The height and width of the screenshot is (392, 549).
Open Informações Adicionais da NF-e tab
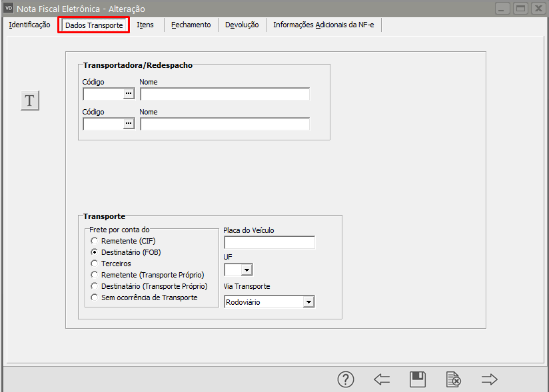(324, 25)
